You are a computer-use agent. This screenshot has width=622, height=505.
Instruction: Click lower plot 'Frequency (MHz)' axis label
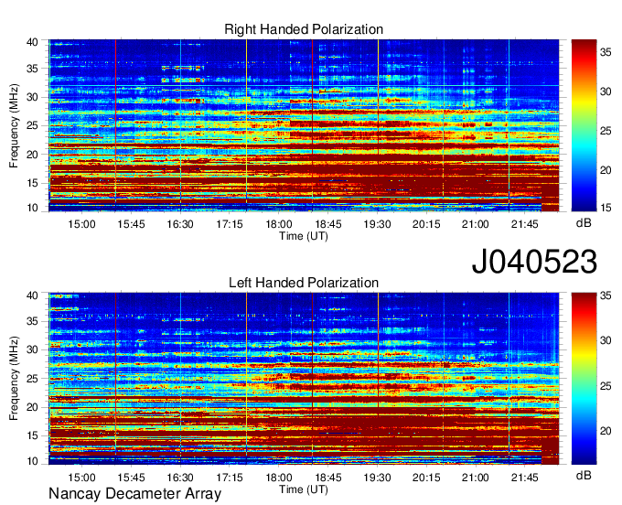(14, 379)
